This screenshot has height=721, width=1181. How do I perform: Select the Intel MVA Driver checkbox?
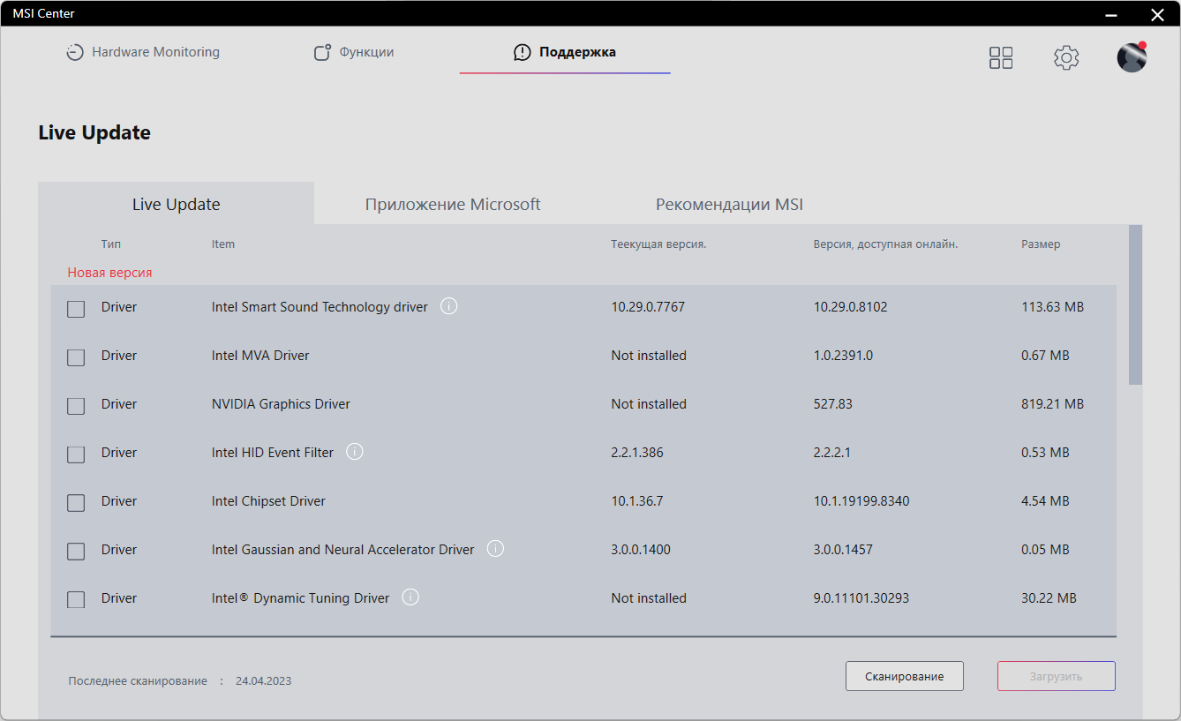point(76,357)
